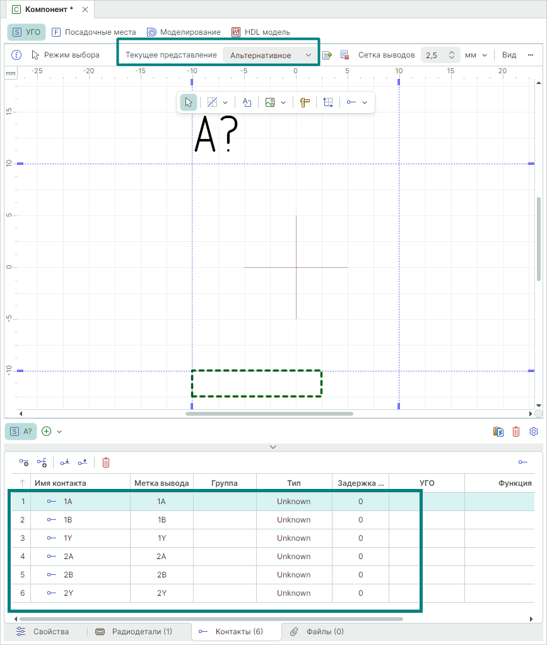Click the paste clipboard icon above contacts table
The width and height of the screenshot is (547, 645).
tap(498, 431)
